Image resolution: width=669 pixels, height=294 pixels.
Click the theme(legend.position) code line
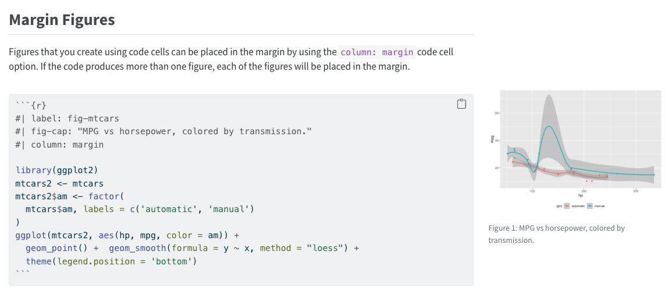111,261
